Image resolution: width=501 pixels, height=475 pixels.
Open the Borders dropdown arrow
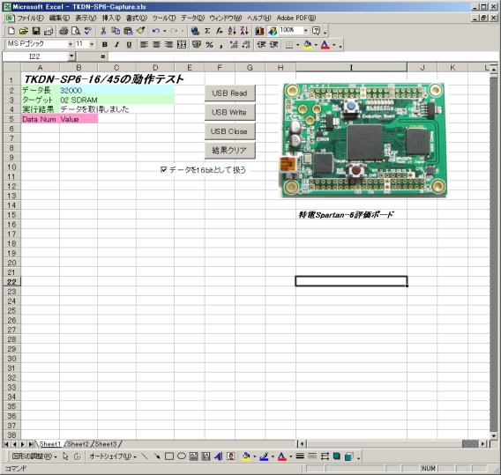pyautogui.click(x=297, y=45)
